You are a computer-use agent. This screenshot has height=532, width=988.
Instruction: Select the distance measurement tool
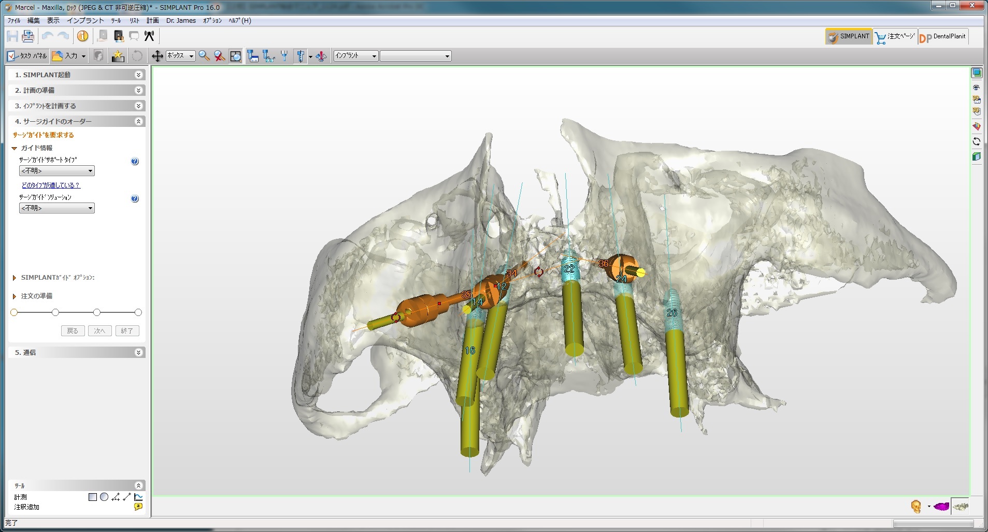(127, 497)
